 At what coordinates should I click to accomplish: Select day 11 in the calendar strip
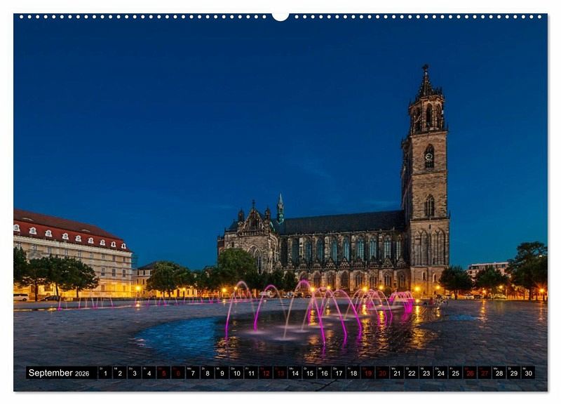pos(251,373)
